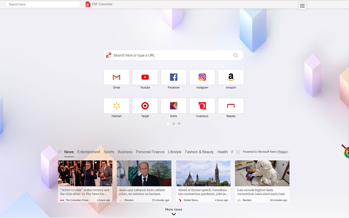Click the Powered by Microsoft News text
The width and height of the screenshot is (349, 218).
pyautogui.click(x=260, y=152)
